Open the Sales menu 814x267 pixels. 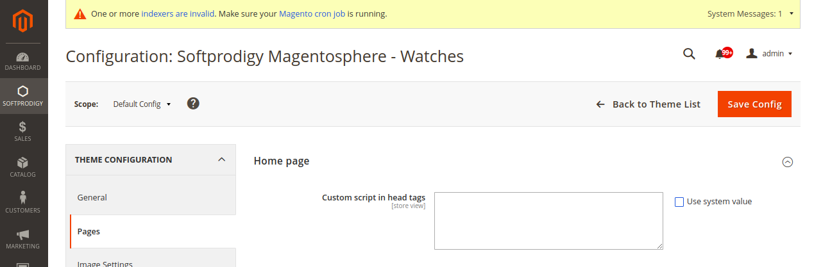pyautogui.click(x=24, y=132)
